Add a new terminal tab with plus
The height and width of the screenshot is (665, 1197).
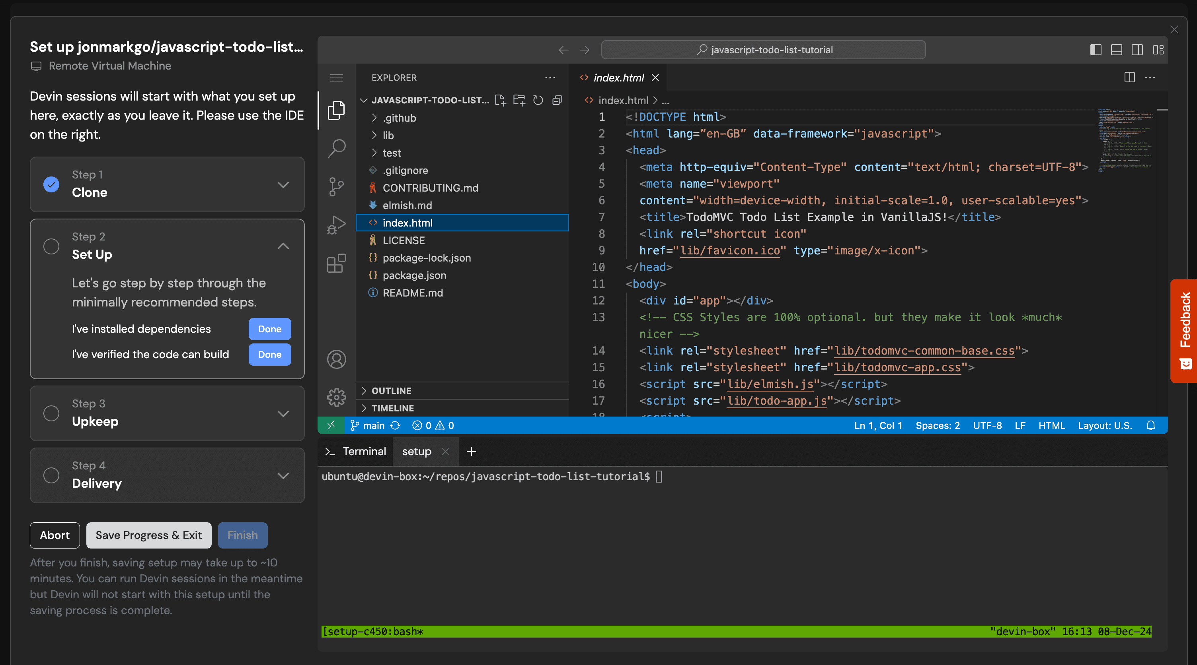[471, 452]
